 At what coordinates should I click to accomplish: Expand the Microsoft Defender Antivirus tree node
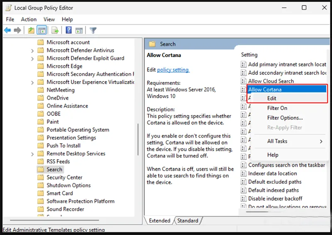click(32, 50)
